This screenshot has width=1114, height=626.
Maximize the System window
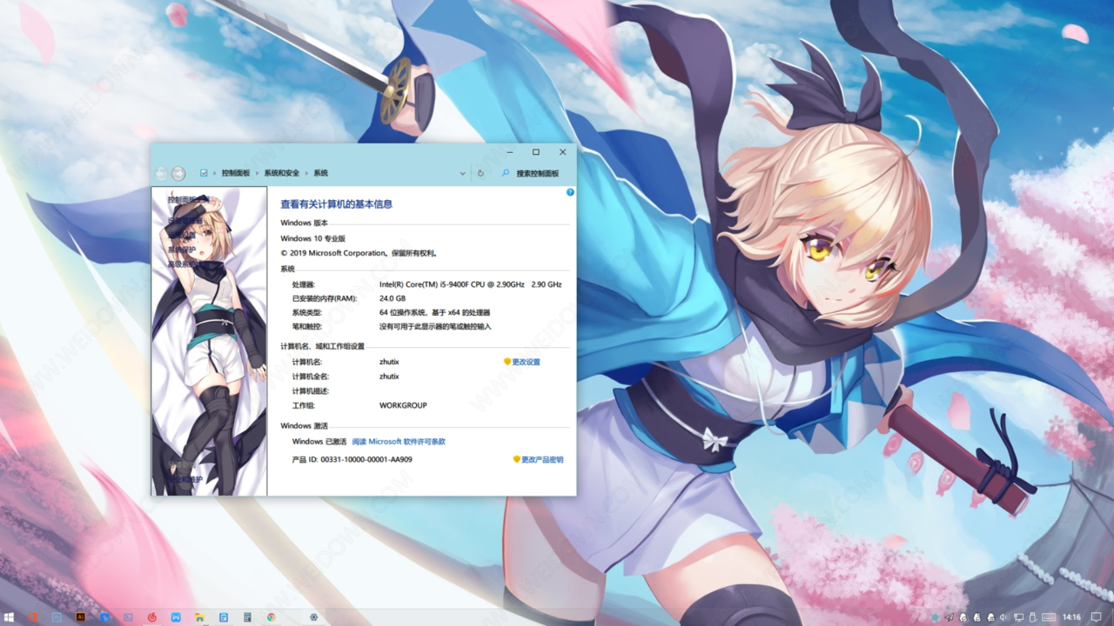pos(536,152)
